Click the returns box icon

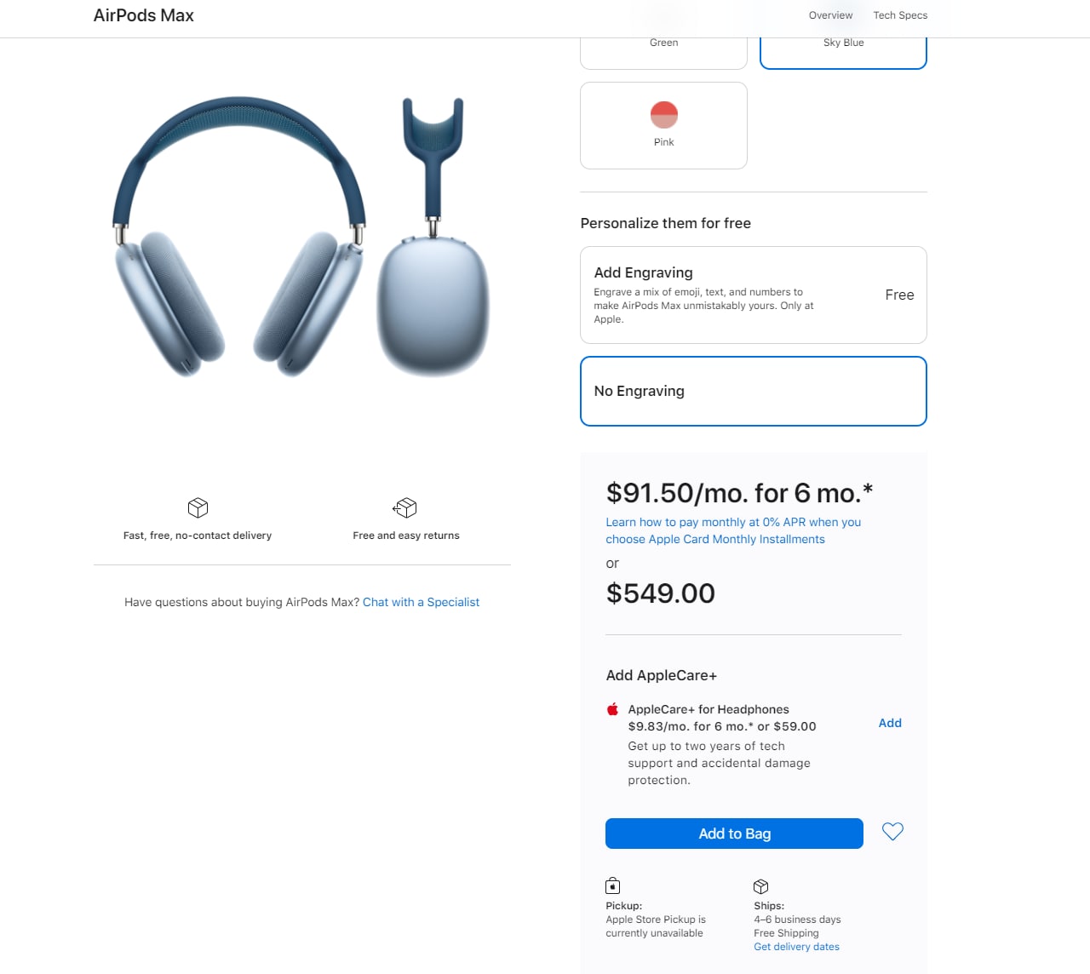coord(405,508)
